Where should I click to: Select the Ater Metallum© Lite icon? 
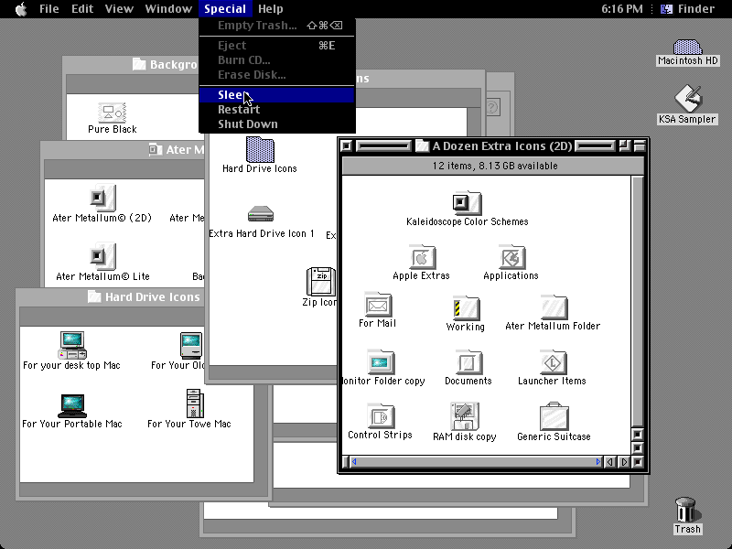(102, 256)
